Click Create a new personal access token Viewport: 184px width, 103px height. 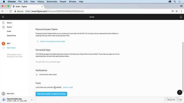pos(52,41)
